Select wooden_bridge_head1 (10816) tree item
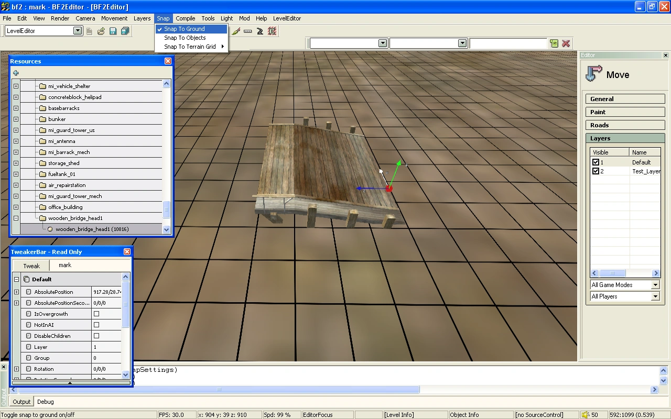The image size is (671, 419). click(92, 229)
